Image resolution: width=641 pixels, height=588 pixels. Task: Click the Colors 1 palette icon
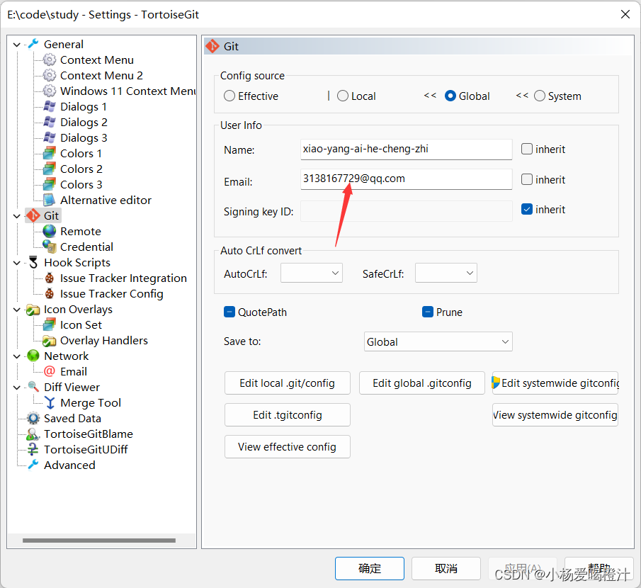[50, 153]
